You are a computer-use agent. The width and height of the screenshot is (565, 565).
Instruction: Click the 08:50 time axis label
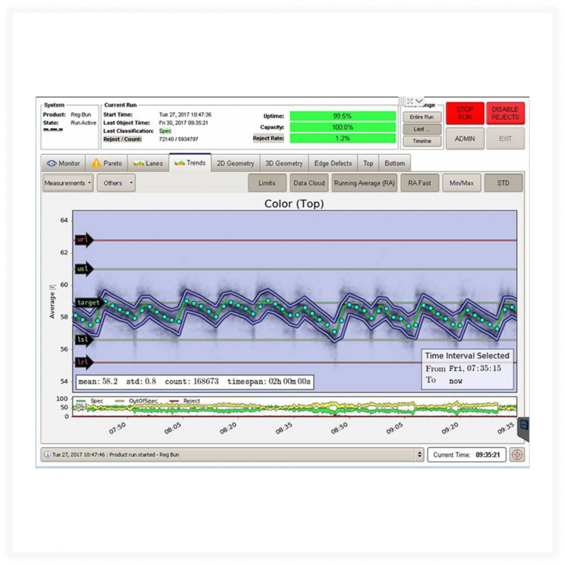click(339, 428)
